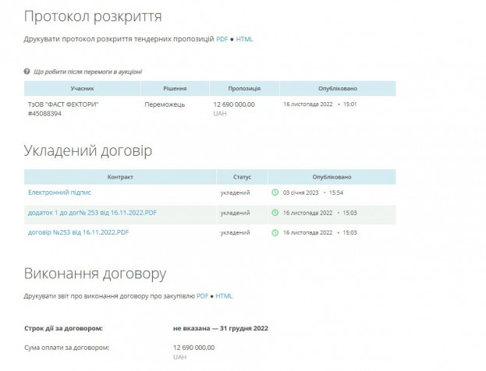Open PDF report on виконання договору
The height and width of the screenshot is (371, 486).
(x=201, y=296)
